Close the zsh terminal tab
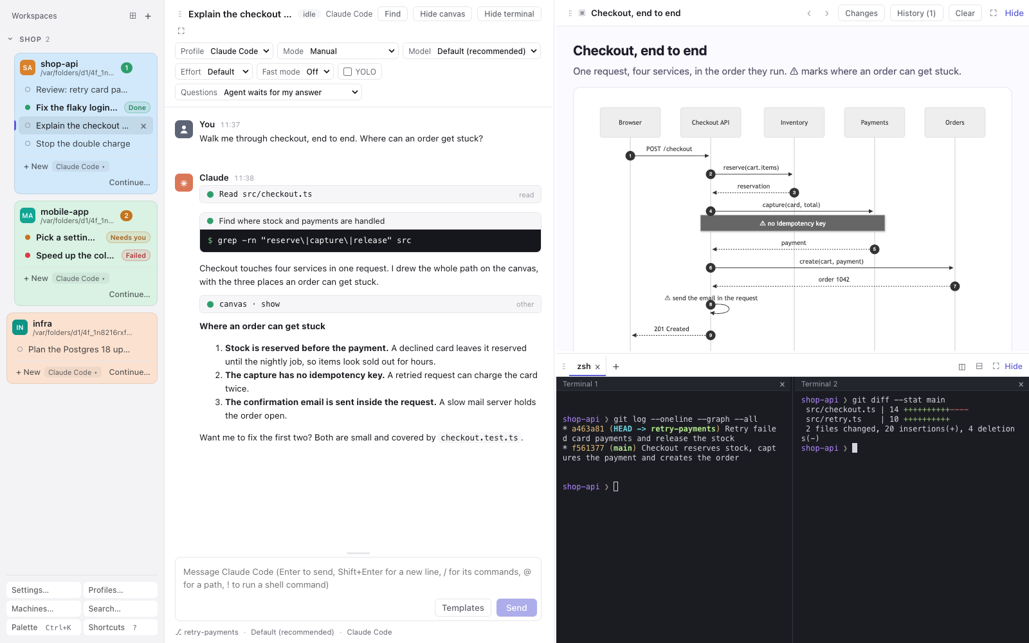 pos(597,367)
